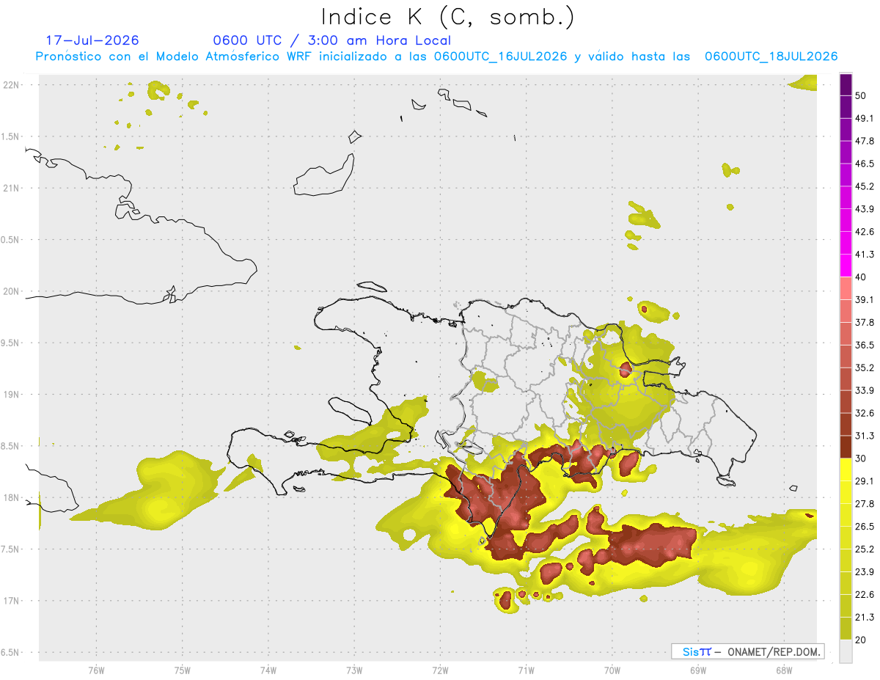Click legend value '50'

(x=860, y=95)
